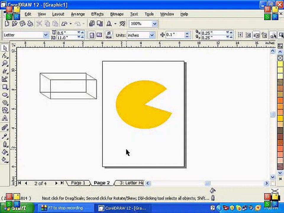Click the horizontal scrollbar thumb
This screenshot has width=284, height=213.
click(208, 183)
